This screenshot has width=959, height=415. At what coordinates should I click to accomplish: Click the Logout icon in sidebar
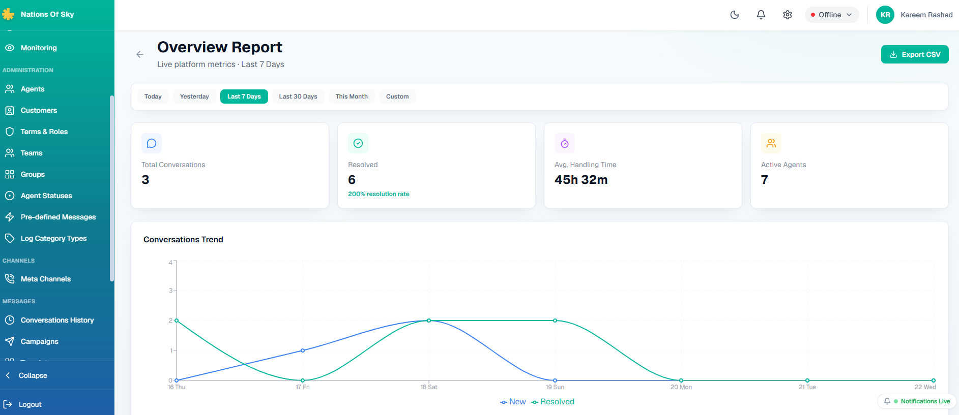click(x=8, y=404)
